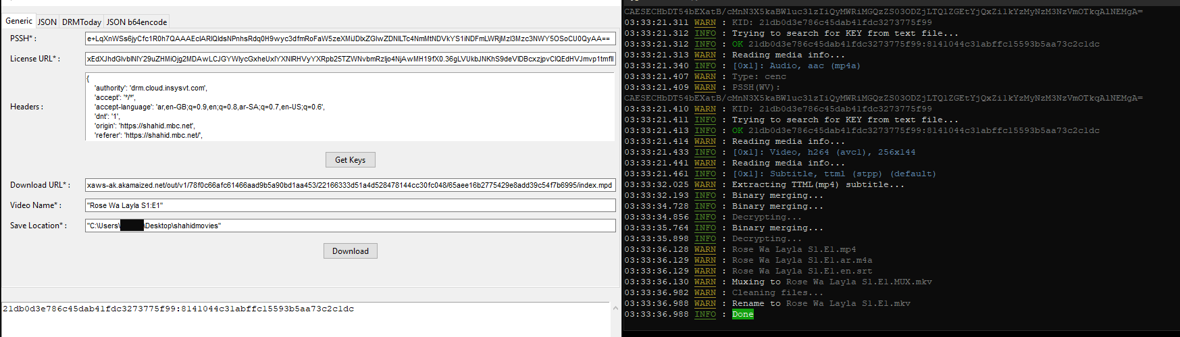Click 'Cleaning files...' terminal line
The image size is (1180, 337).
777,292
